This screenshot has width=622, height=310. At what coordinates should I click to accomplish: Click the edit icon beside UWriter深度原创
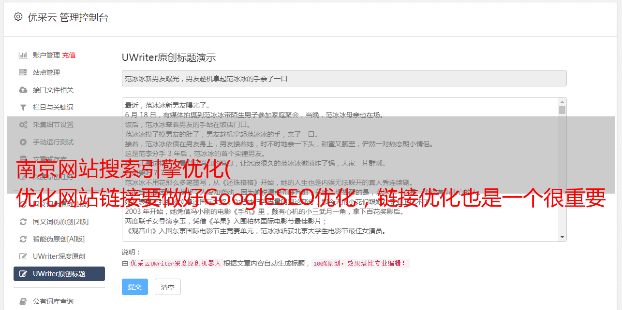tap(23, 256)
